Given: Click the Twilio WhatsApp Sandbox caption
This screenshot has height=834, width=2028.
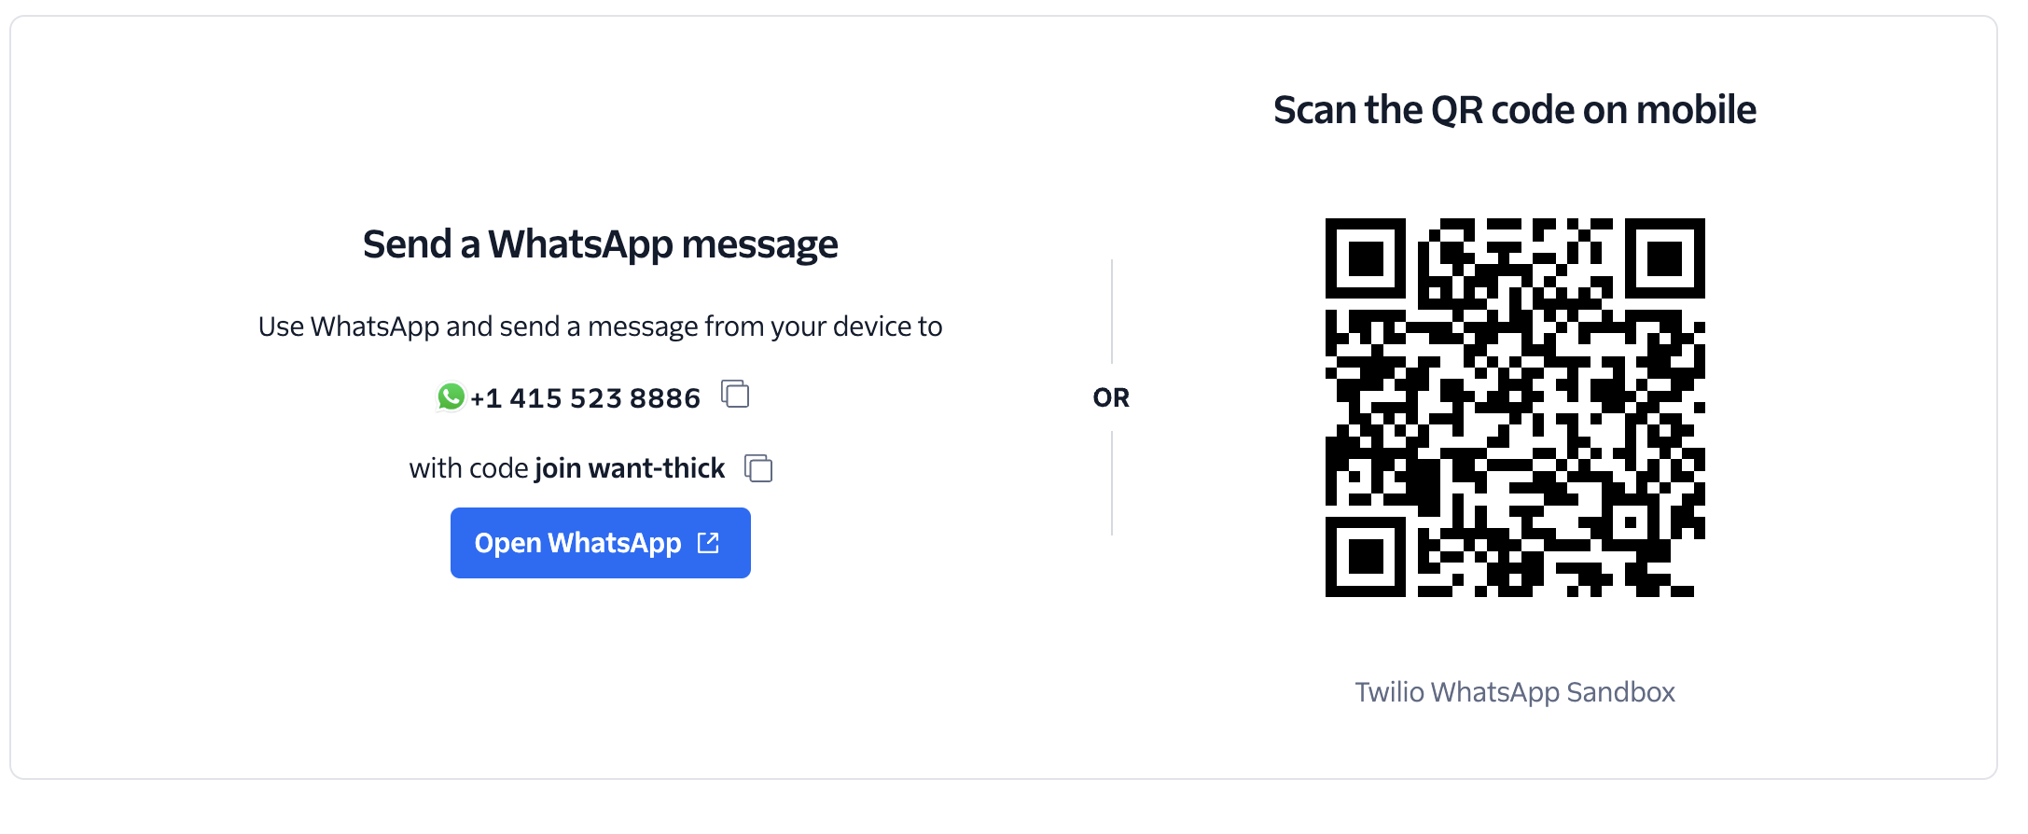Looking at the screenshot, I should (x=1514, y=692).
